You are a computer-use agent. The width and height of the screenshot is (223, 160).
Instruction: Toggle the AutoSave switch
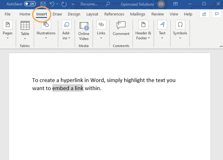pyautogui.click(x=30, y=4)
